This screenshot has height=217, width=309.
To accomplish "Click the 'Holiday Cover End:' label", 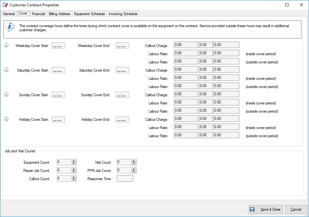I will point(96,120).
